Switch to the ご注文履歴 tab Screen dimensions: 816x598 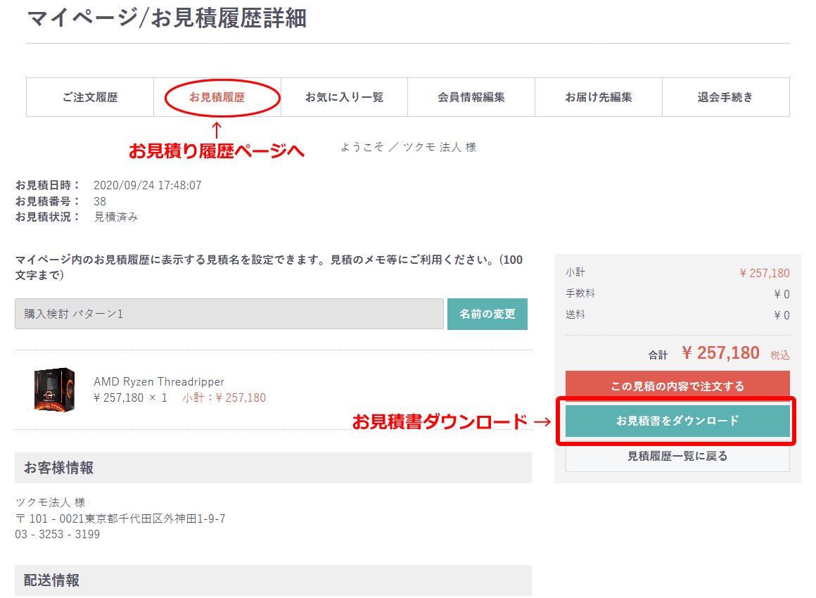pos(89,96)
